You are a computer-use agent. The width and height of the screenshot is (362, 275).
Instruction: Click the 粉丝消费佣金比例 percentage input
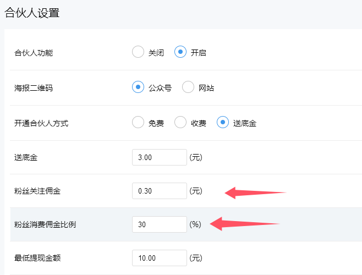click(160, 224)
